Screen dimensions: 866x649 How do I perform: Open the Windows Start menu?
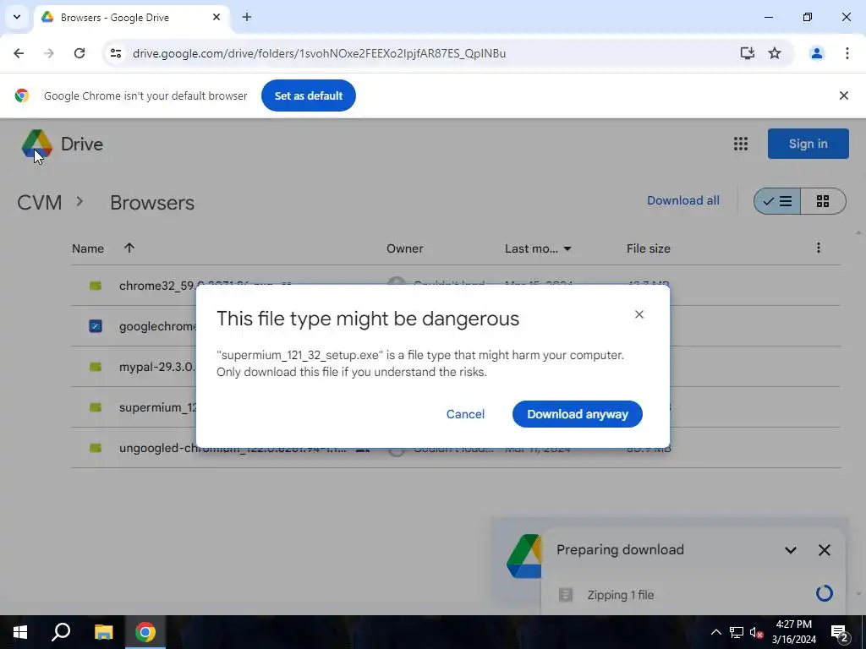click(x=20, y=632)
